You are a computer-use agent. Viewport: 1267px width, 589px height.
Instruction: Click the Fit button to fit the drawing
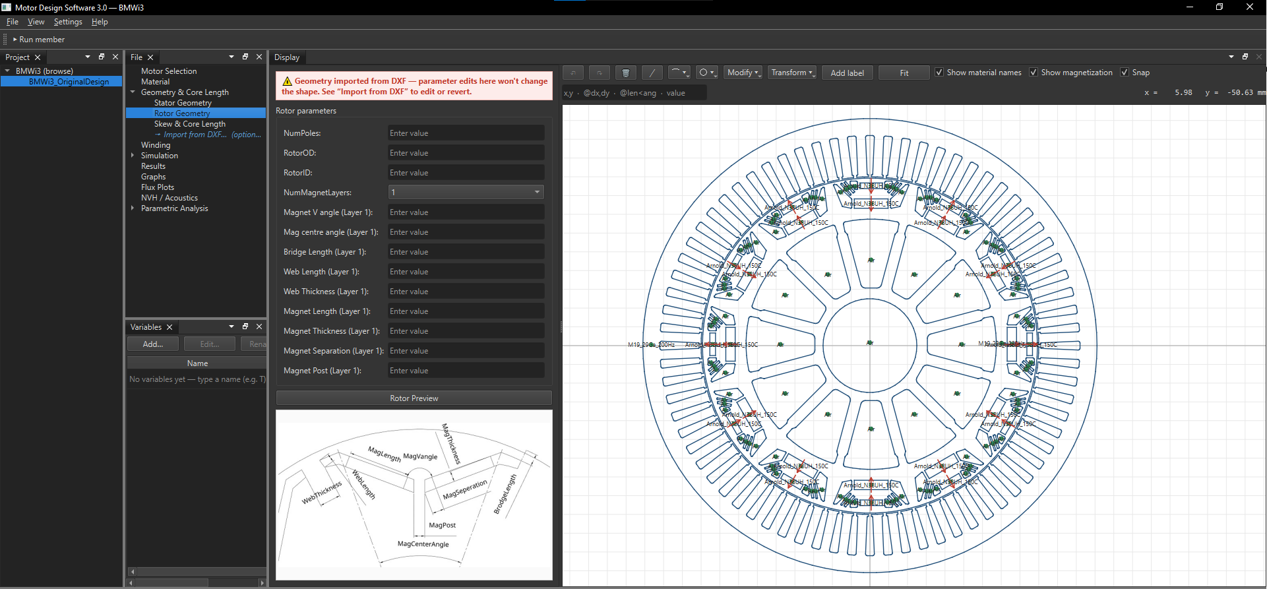pyautogui.click(x=904, y=73)
